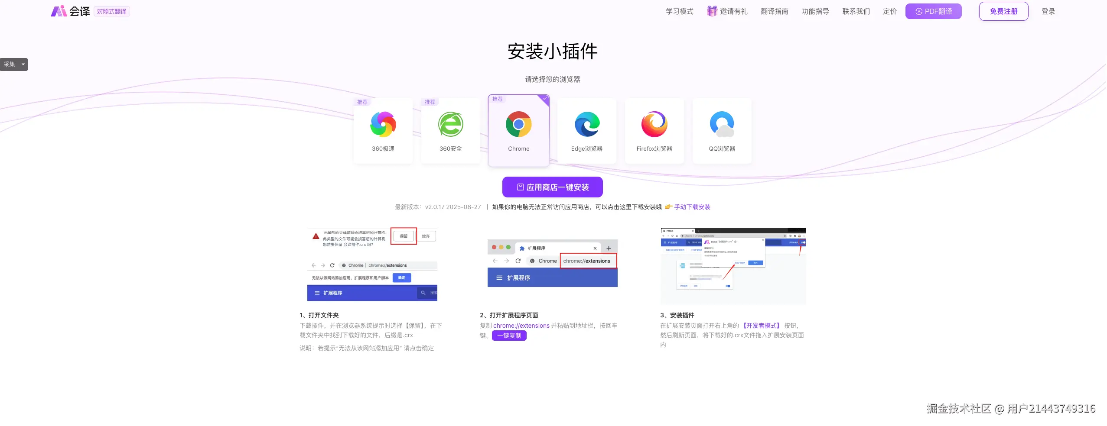Open 功能指导 in the top navigation

click(815, 11)
